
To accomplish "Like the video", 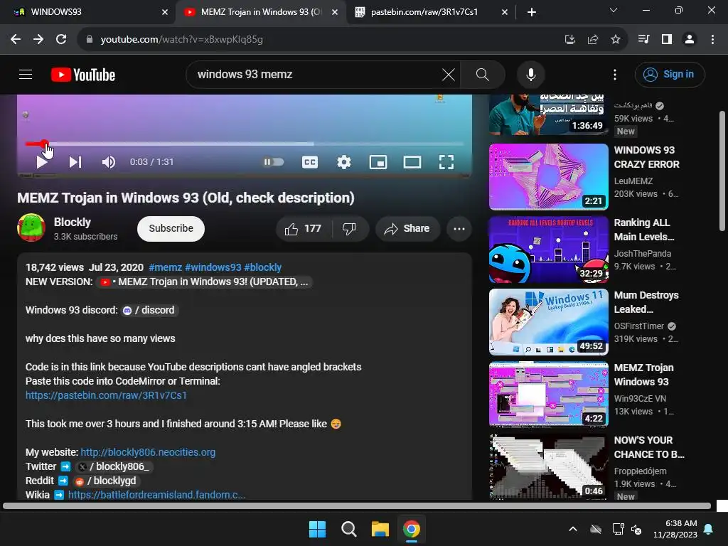I will point(304,228).
